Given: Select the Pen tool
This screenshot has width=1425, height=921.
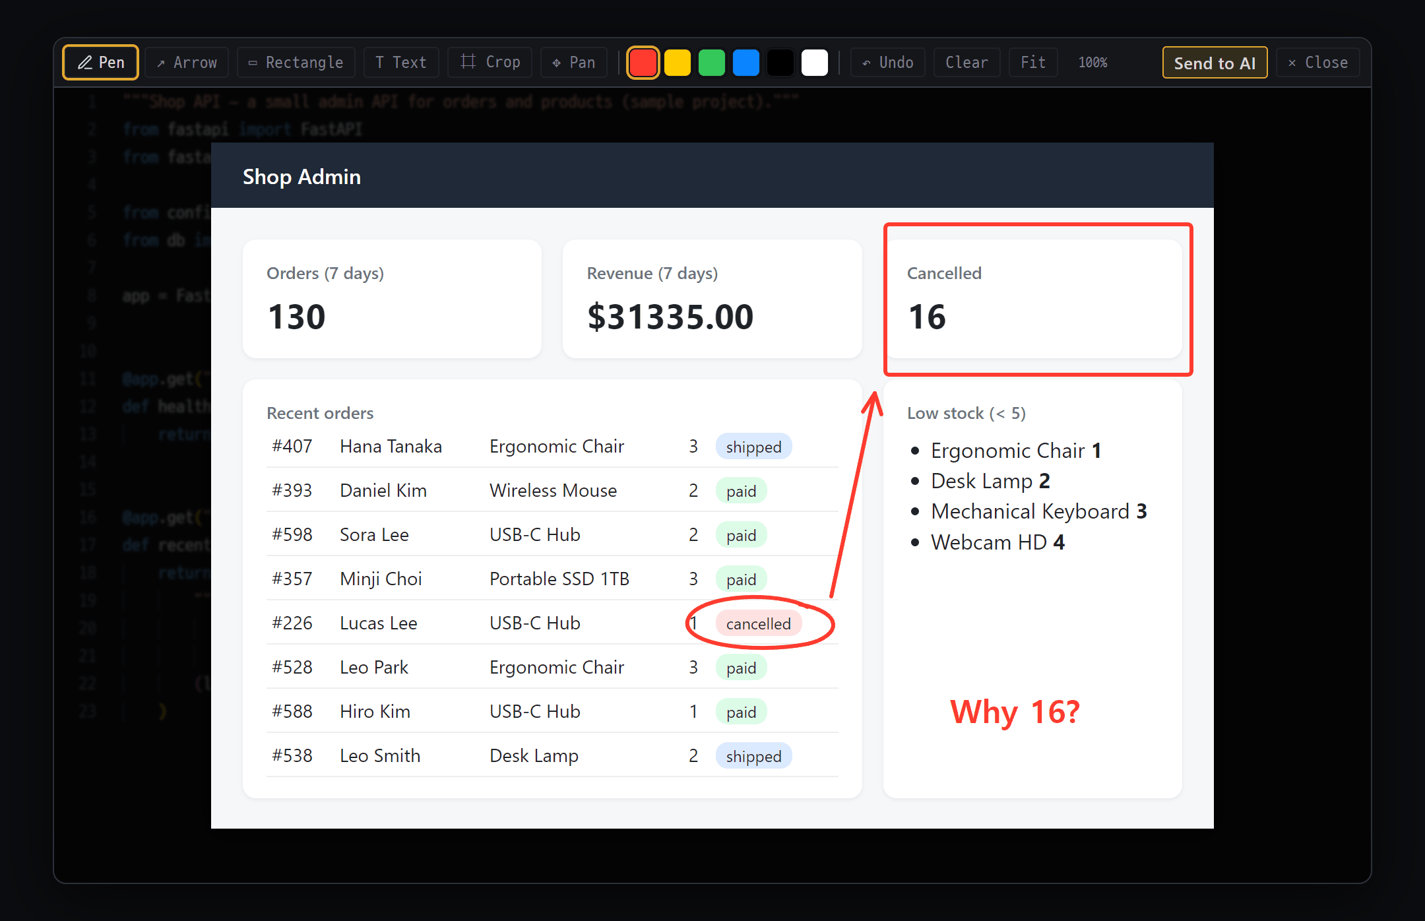Looking at the screenshot, I should click(x=101, y=63).
